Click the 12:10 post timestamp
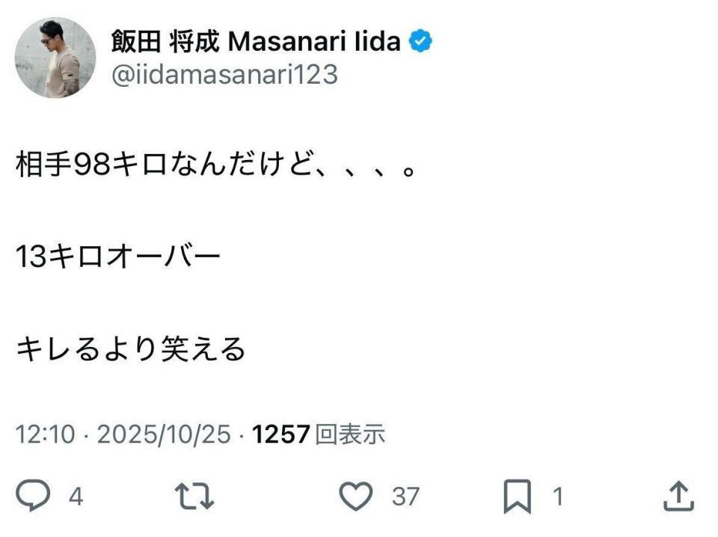The image size is (718, 537). click(x=46, y=435)
